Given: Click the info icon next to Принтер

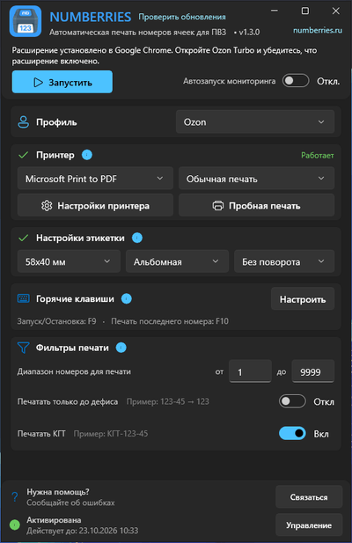Looking at the screenshot, I should (x=87, y=155).
